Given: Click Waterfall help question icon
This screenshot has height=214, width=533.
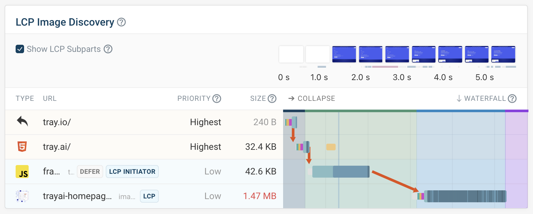Looking at the screenshot, I should pos(512,99).
